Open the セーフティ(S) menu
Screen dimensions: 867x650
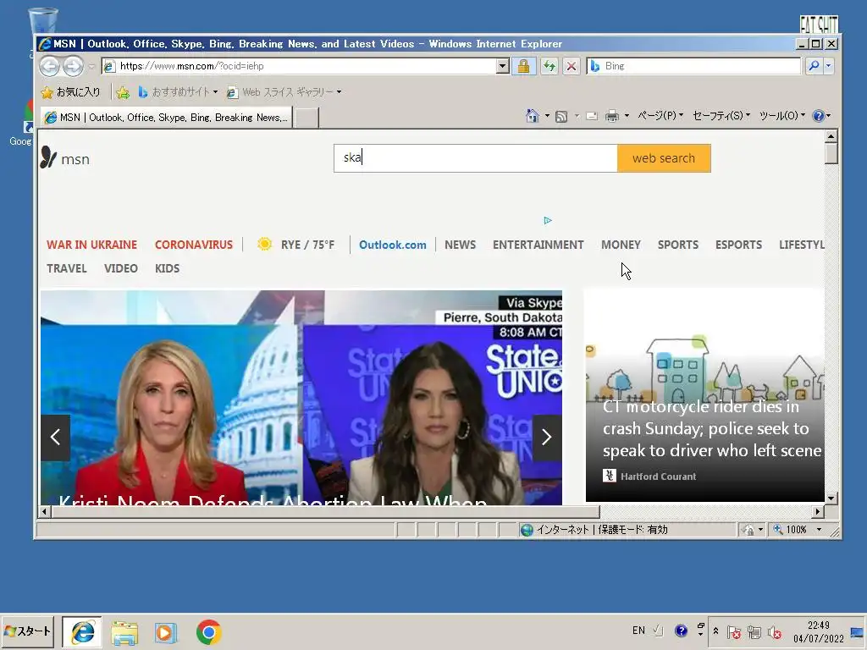[721, 115]
